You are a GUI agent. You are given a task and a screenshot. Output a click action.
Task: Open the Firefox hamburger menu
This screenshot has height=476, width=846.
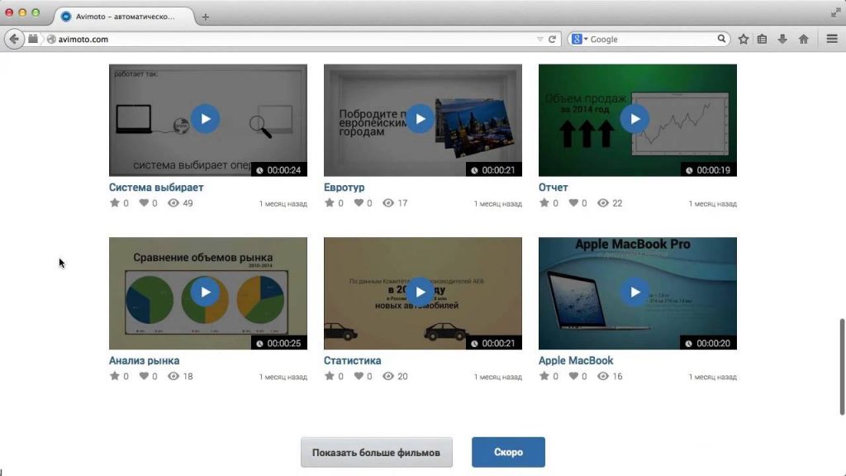click(x=832, y=39)
